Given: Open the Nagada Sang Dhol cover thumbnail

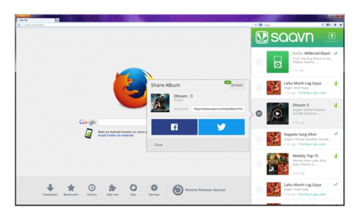Looking at the screenshot, I should click(274, 139).
